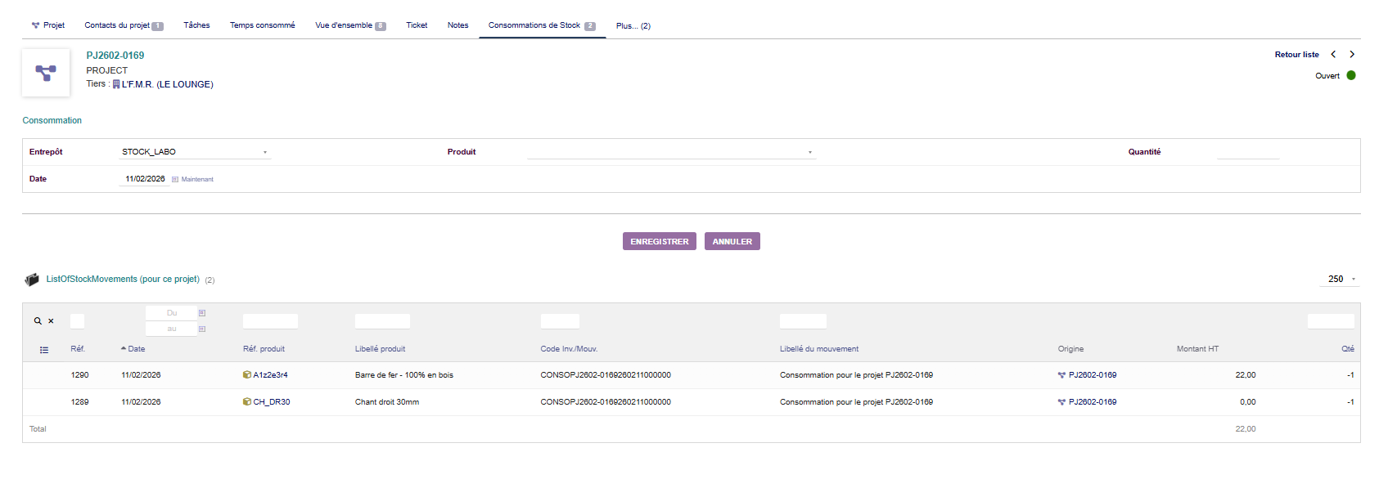This screenshot has width=1379, height=497.
Task: Click the previous record left arrow
Action: point(1333,55)
